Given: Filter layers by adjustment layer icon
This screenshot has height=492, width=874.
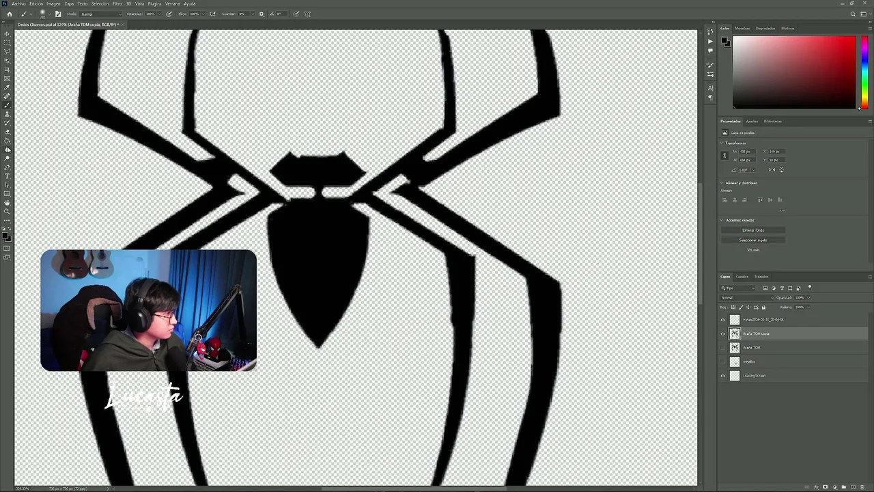Looking at the screenshot, I should click(774, 288).
